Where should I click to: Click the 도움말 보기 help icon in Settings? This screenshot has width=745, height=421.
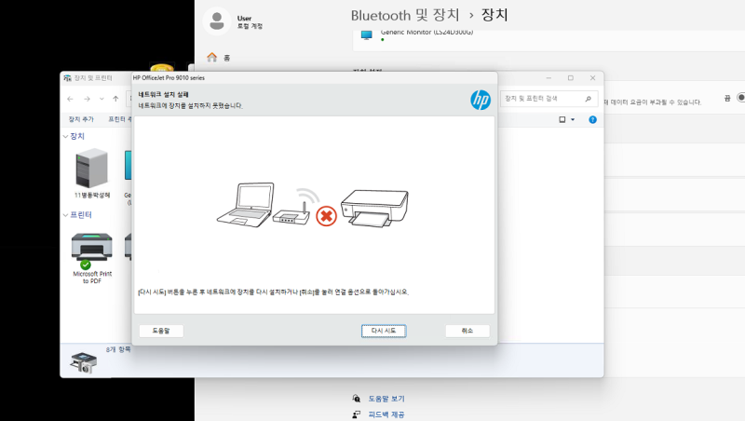tap(357, 399)
